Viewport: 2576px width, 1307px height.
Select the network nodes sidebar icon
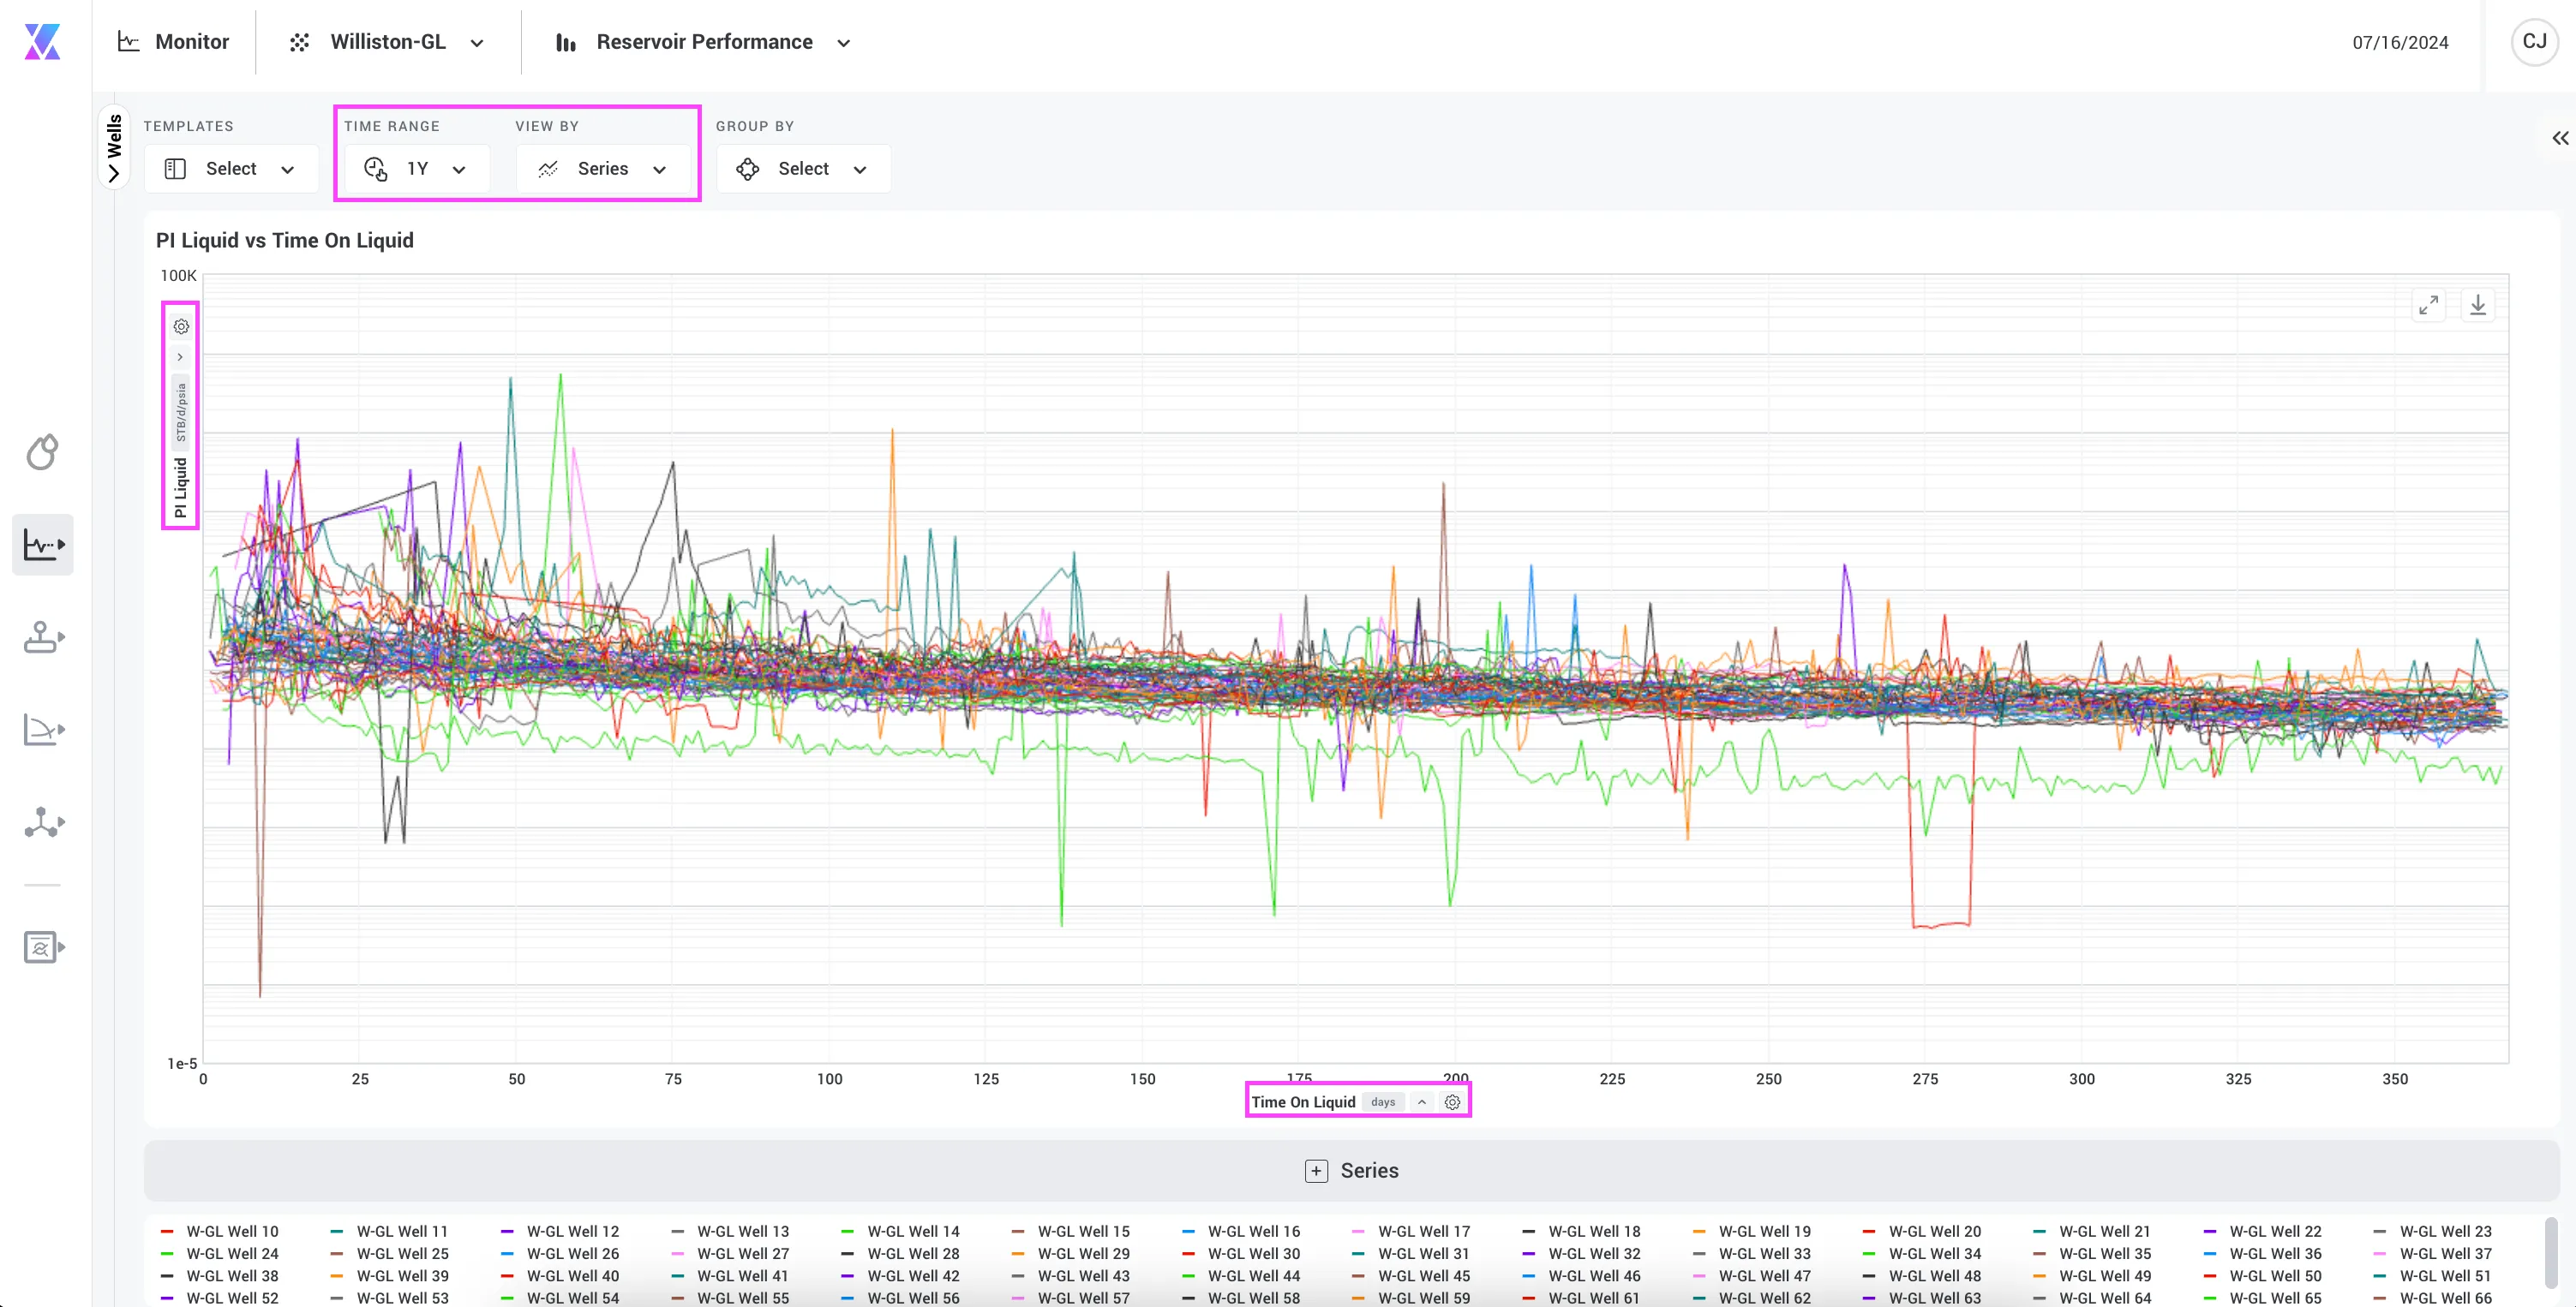tap(43, 822)
